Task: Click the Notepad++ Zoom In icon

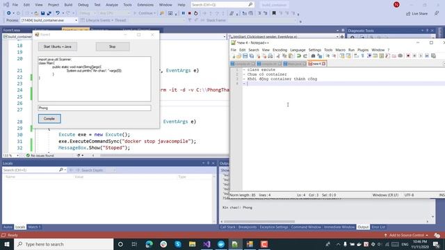Action: 327,56
